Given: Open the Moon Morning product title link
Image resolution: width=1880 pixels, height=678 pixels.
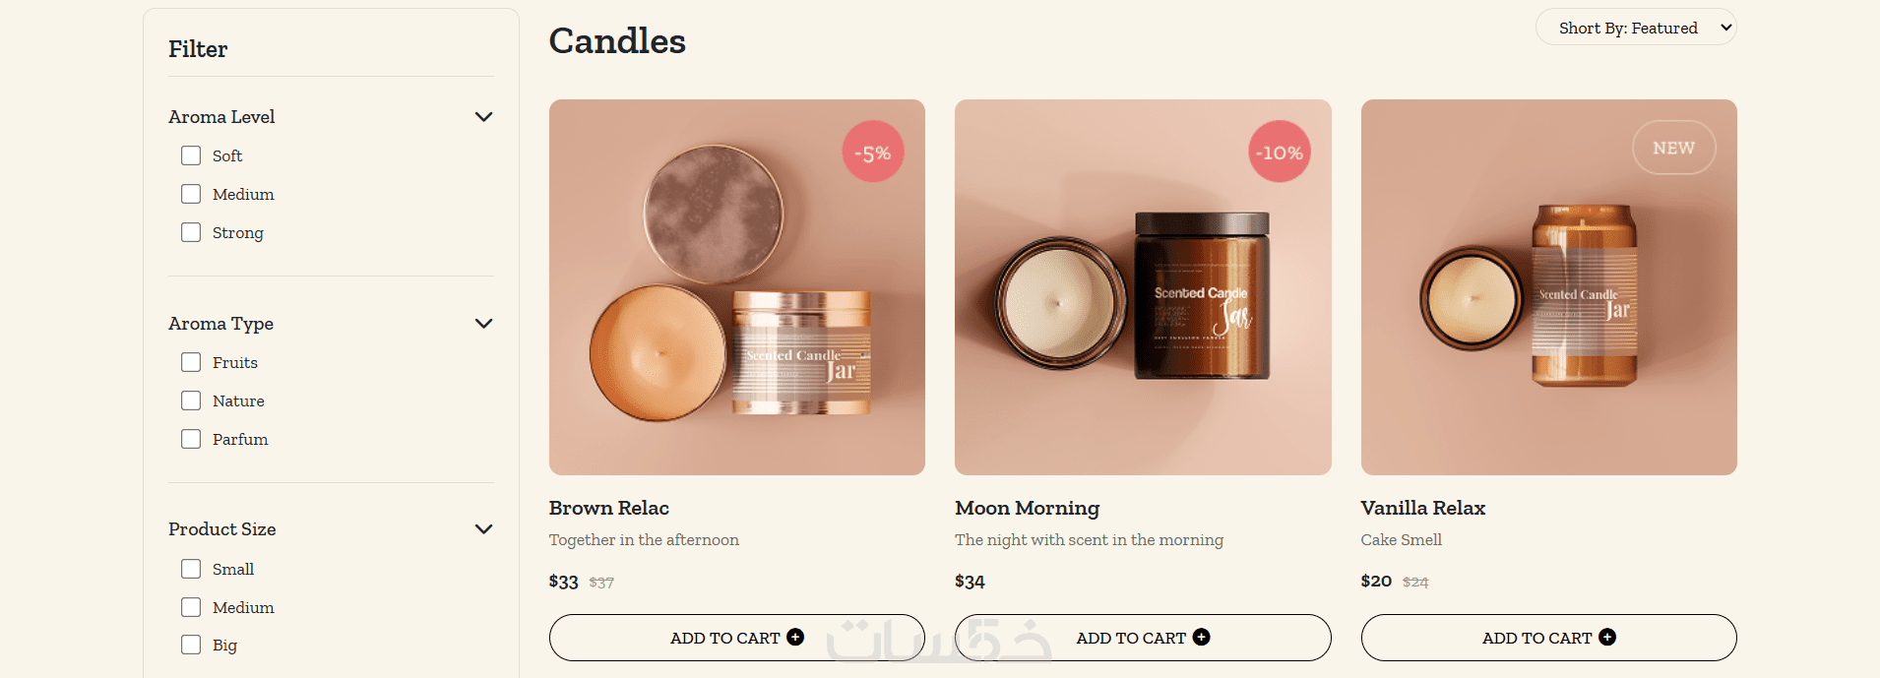Looking at the screenshot, I should point(1027,508).
